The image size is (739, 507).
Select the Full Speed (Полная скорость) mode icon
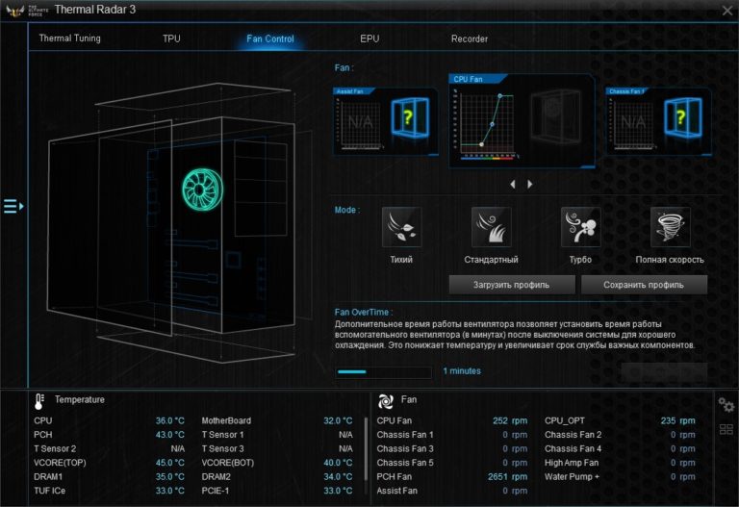670,227
